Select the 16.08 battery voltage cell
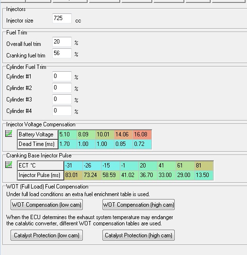Image resolution: width=247 pixels, height=255 pixels. pos(142,134)
